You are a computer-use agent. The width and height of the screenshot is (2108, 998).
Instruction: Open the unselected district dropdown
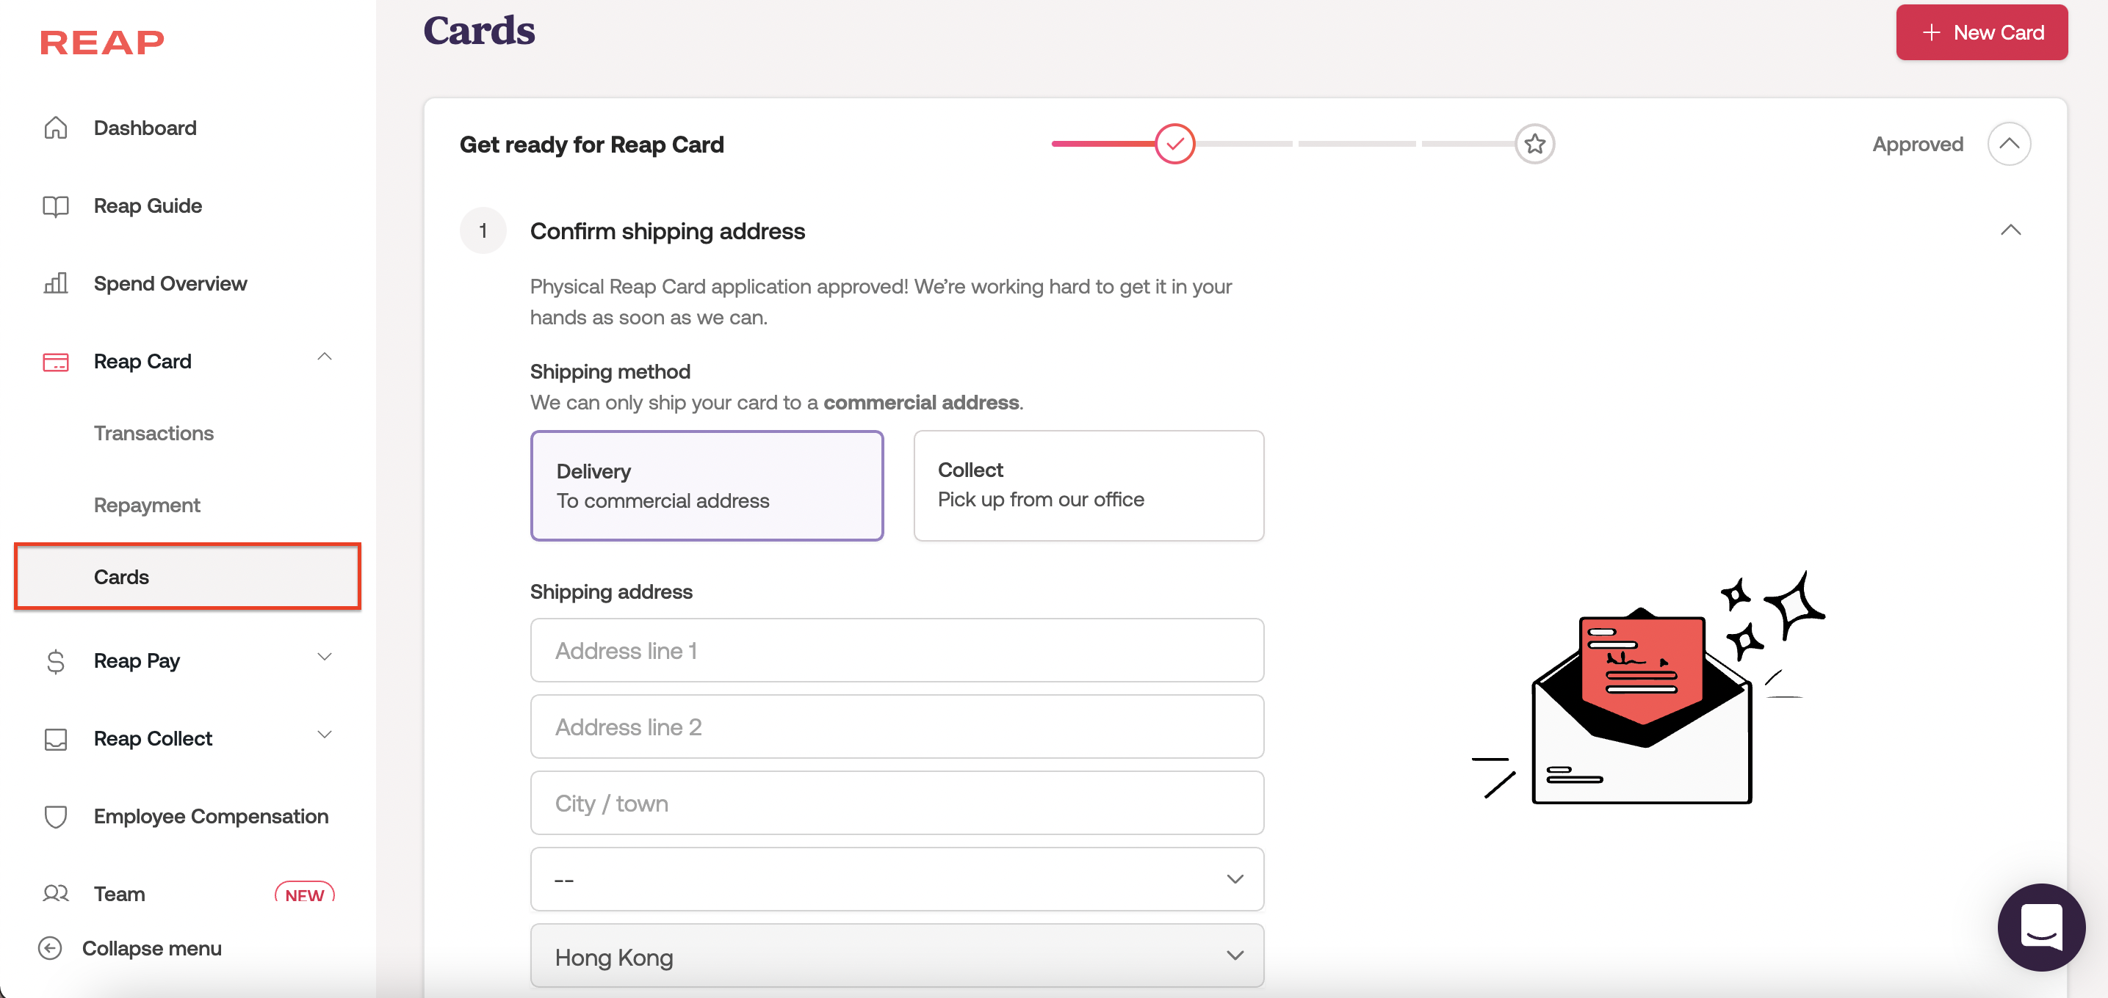[x=896, y=879]
